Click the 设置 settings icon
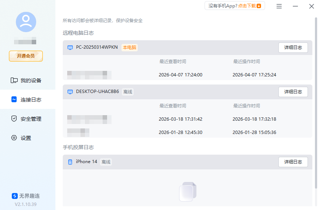This screenshot has height=210, width=319. [x=14, y=138]
